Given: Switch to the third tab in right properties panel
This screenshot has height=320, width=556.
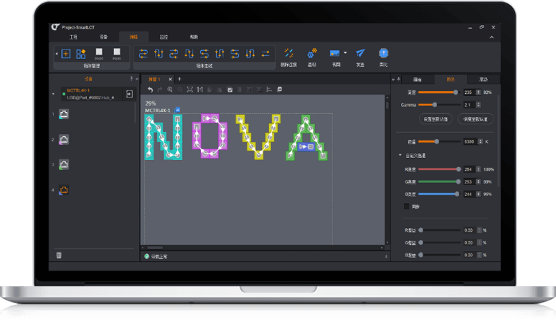Looking at the screenshot, I should pos(483,79).
